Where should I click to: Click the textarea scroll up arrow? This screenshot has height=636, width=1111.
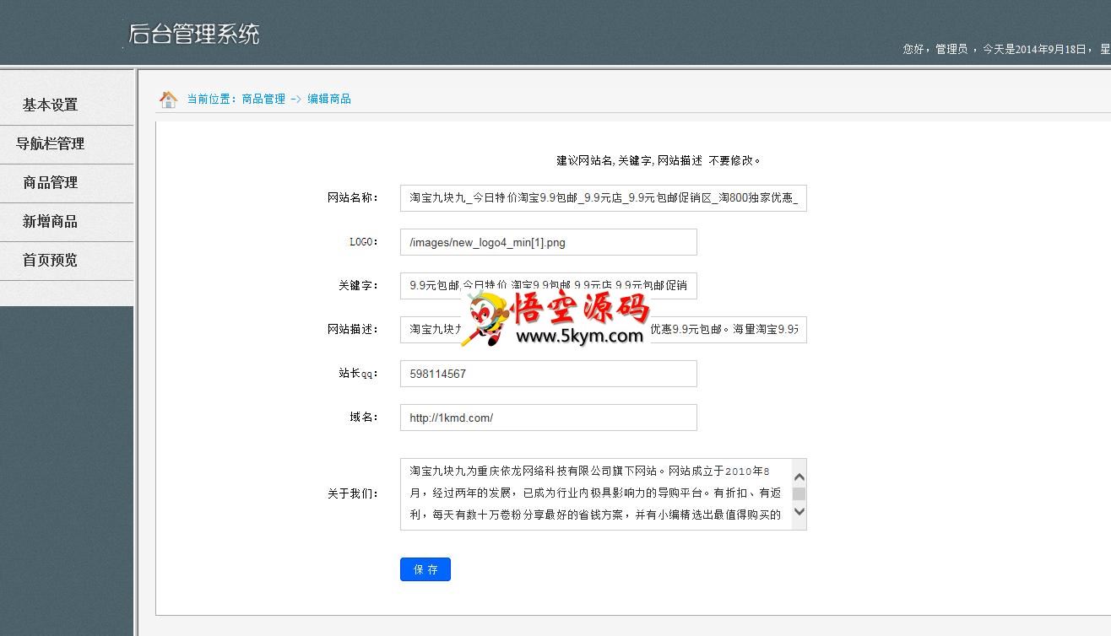(x=799, y=477)
